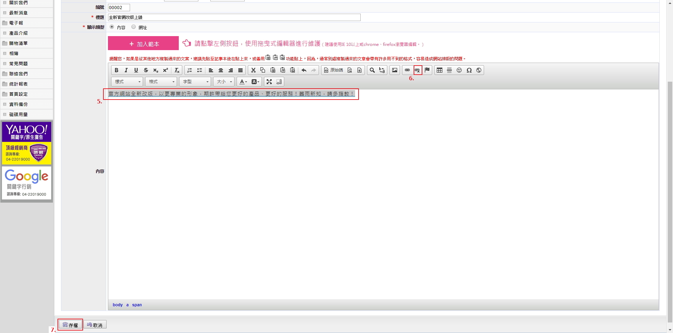Select the 內容 radio button

coord(112,27)
